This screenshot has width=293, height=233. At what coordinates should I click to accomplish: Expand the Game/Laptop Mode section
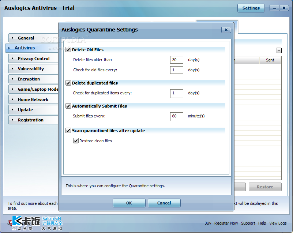(x=34, y=89)
